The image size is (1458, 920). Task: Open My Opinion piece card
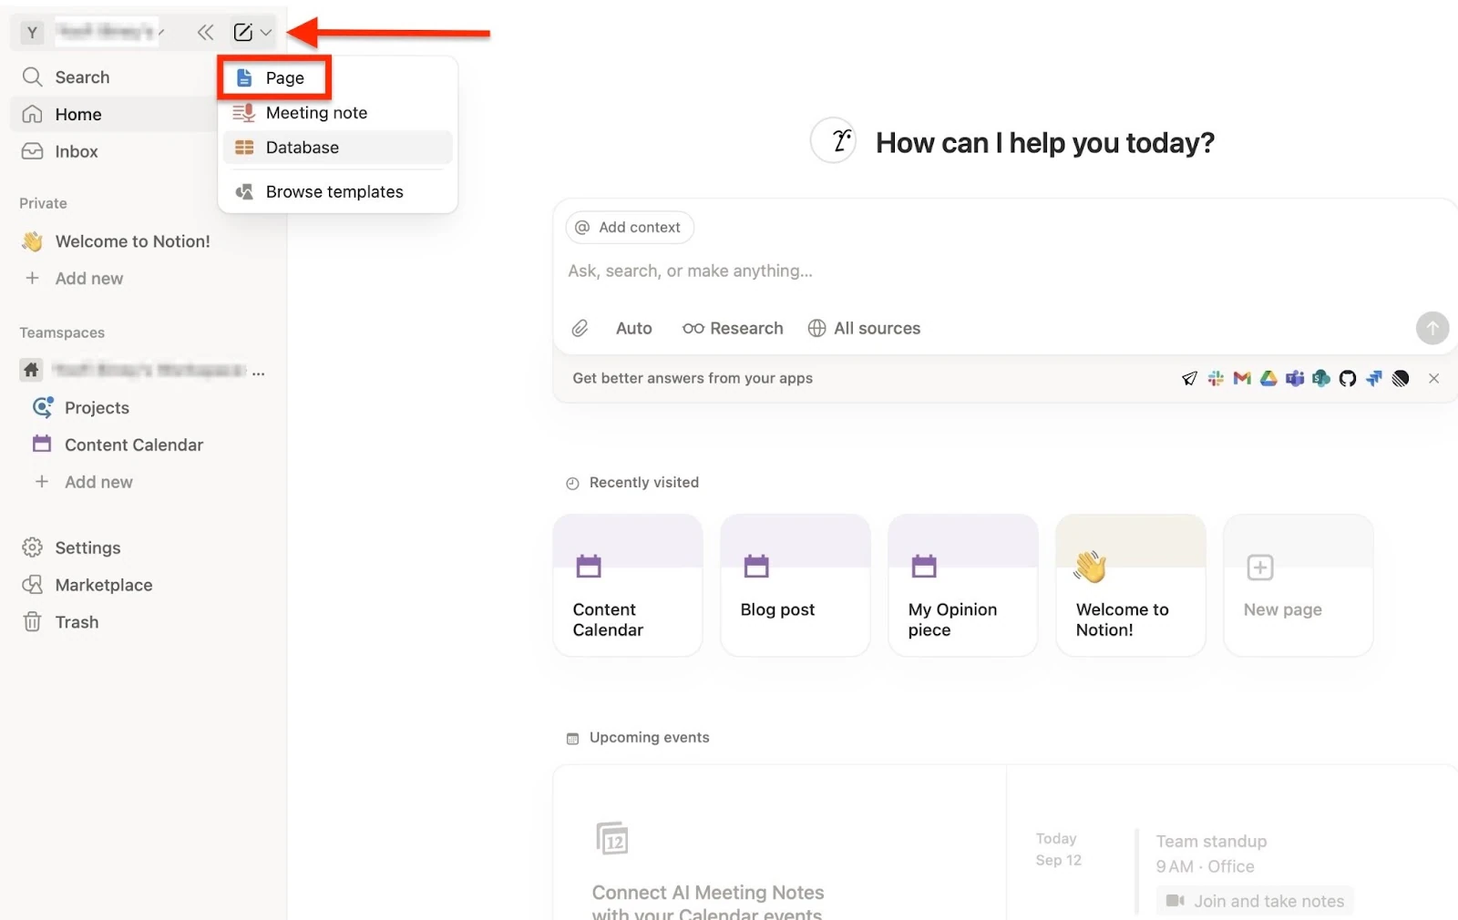tap(963, 586)
